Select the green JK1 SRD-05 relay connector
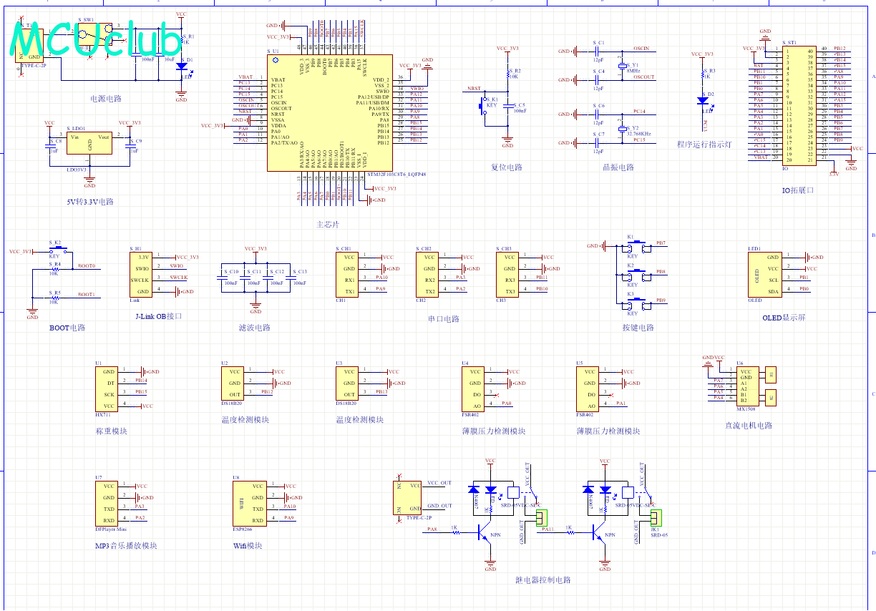876x611 pixels. click(x=656, y=517)
